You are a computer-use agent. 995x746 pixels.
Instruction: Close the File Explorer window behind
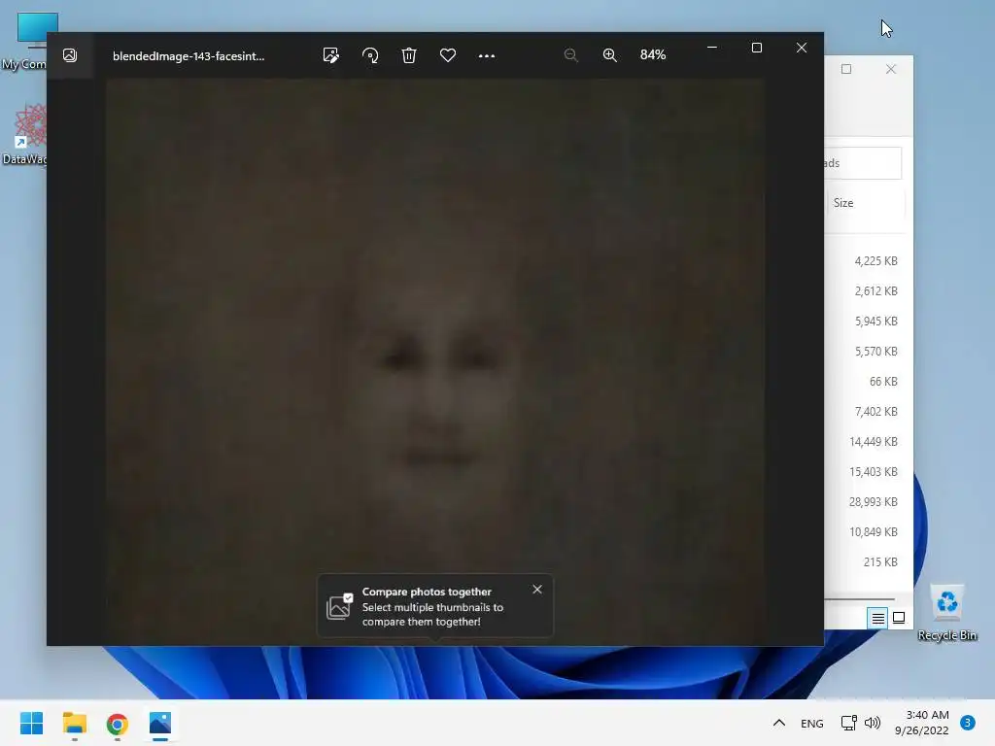[x=891, y=69]
